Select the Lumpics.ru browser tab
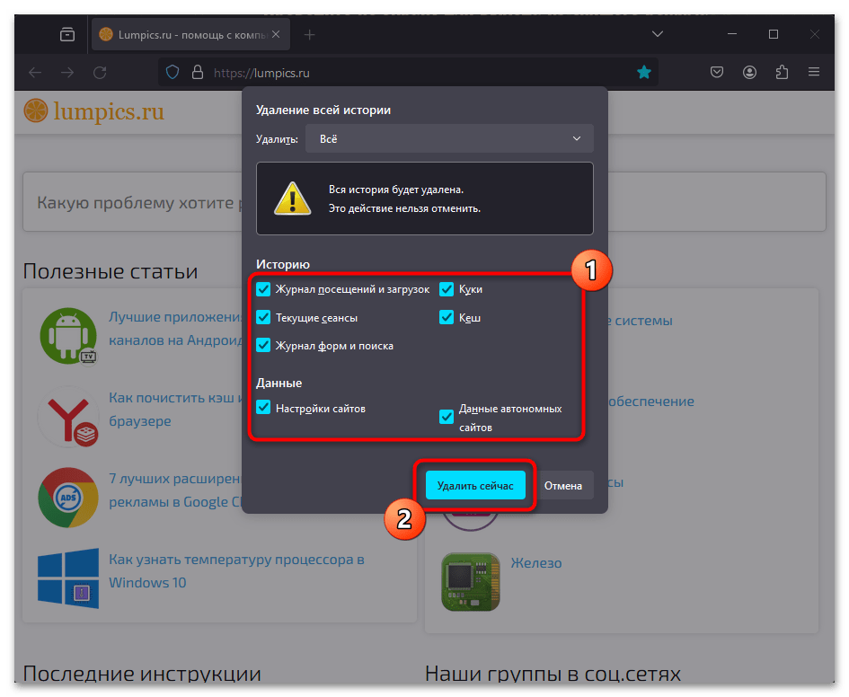849x697 pixels. coord(190,35)
